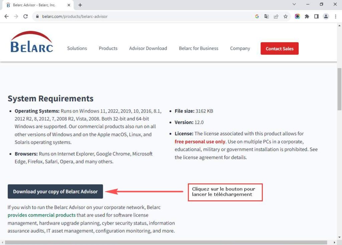The height and width of the screenshot is (245, 342).
Task: Click inside the address bar
Action: click(x=100, y=16)
